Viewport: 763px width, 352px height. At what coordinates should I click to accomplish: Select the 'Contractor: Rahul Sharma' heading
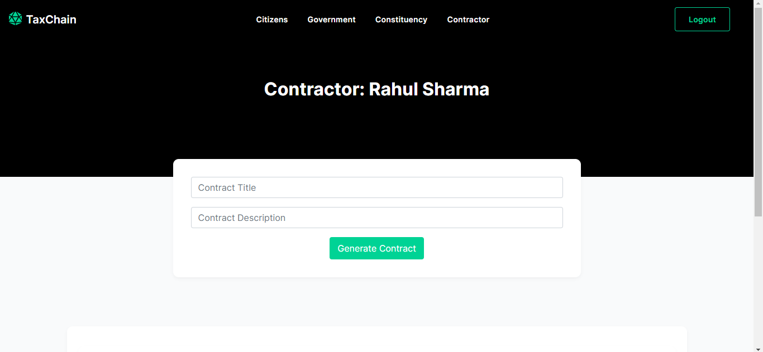pos(376,89)
